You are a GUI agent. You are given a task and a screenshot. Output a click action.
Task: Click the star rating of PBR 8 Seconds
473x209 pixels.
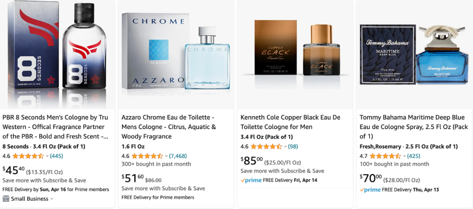tap(28, 156)
